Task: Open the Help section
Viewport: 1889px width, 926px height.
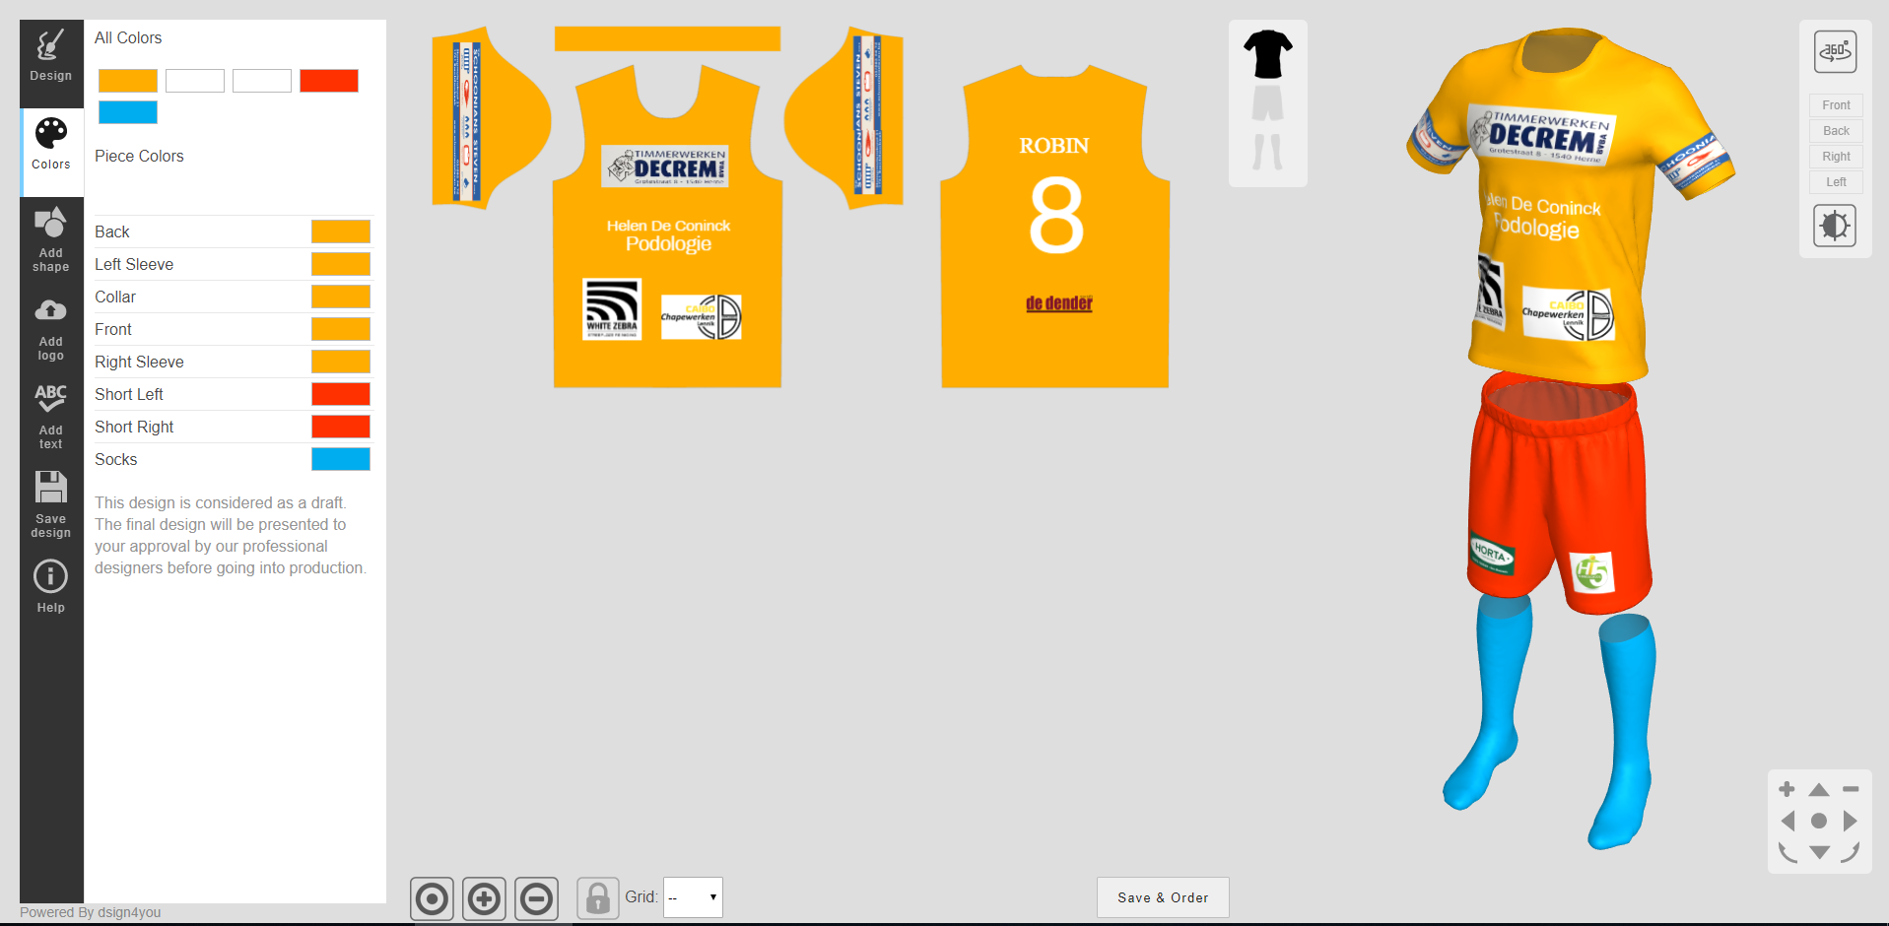Action: click(50, 587)
